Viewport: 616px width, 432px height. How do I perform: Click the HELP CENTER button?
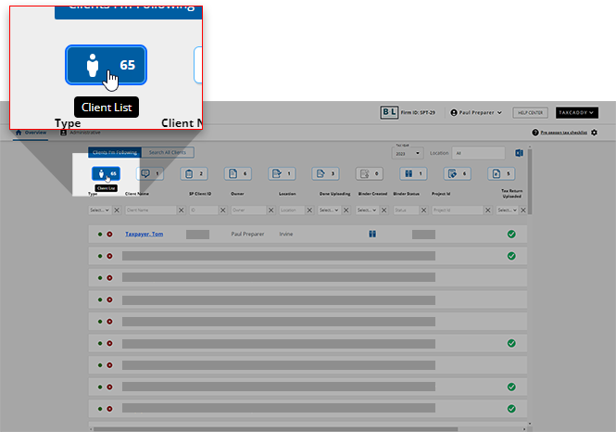pyautogui.click(x=531, y=112)
